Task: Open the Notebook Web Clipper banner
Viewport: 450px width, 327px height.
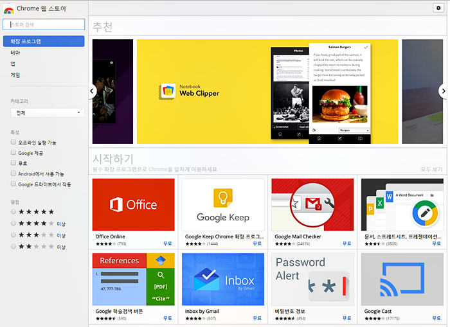Action: [x=267, y=91]
